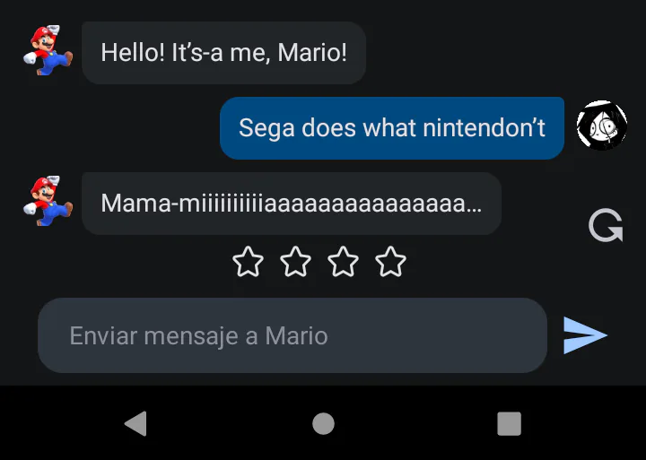
Task: Rate the reply with two stars
Action: (x=295, y=262)
